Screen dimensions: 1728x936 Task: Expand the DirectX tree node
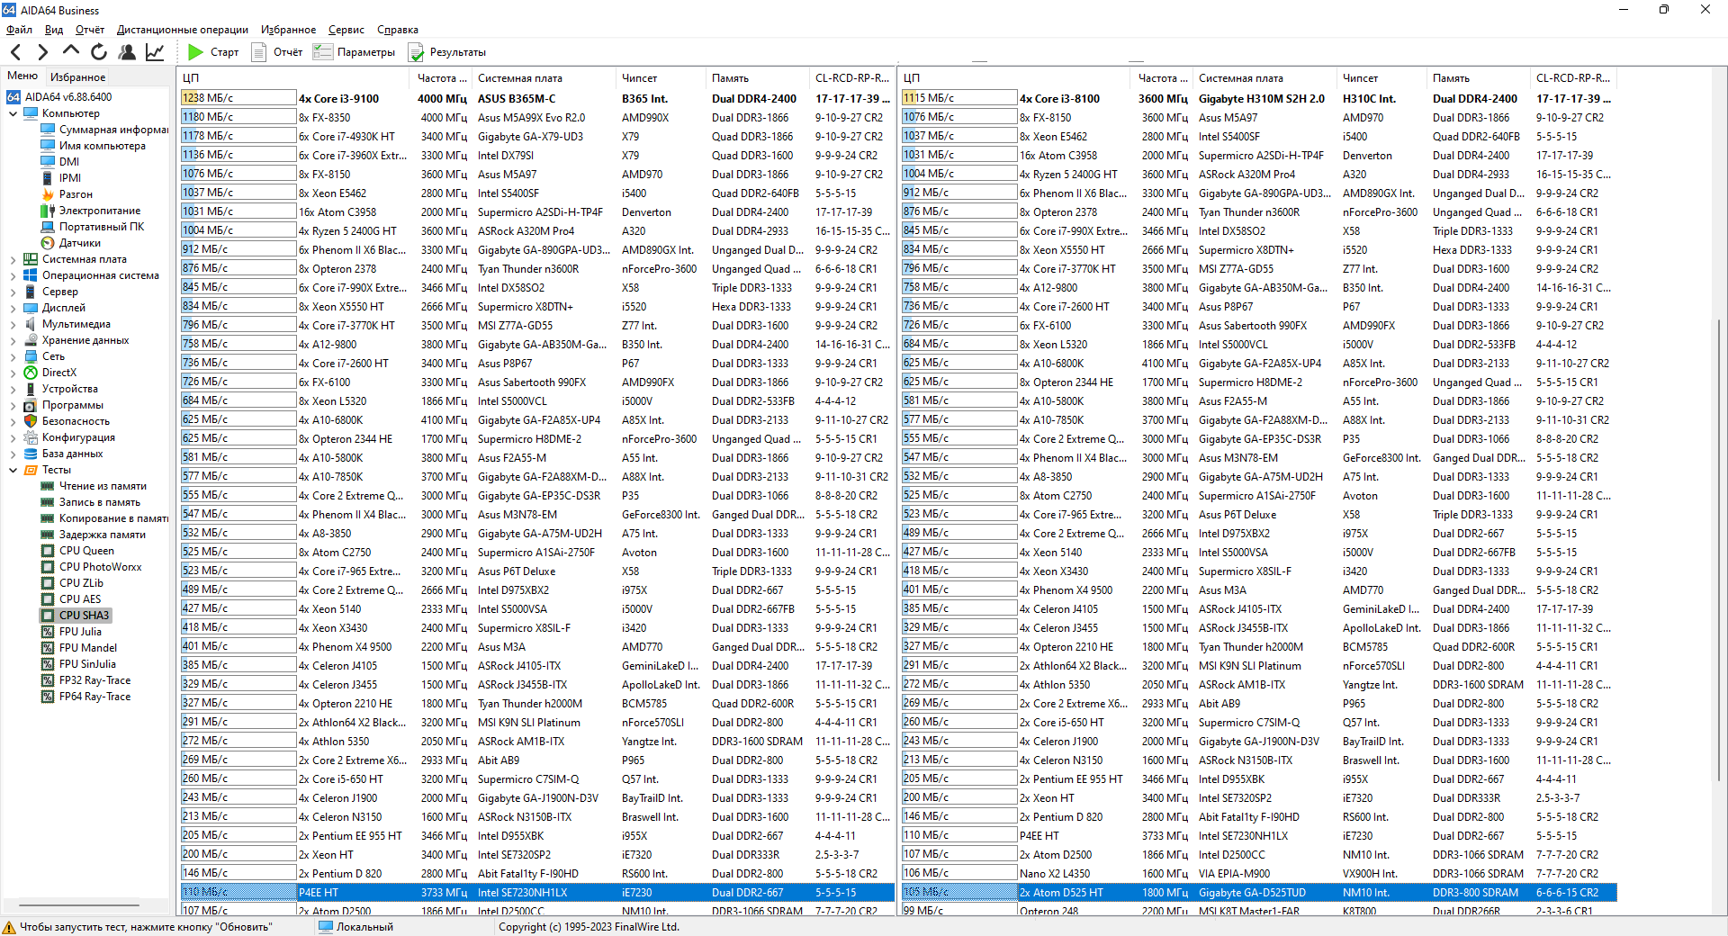click(13, 373)
